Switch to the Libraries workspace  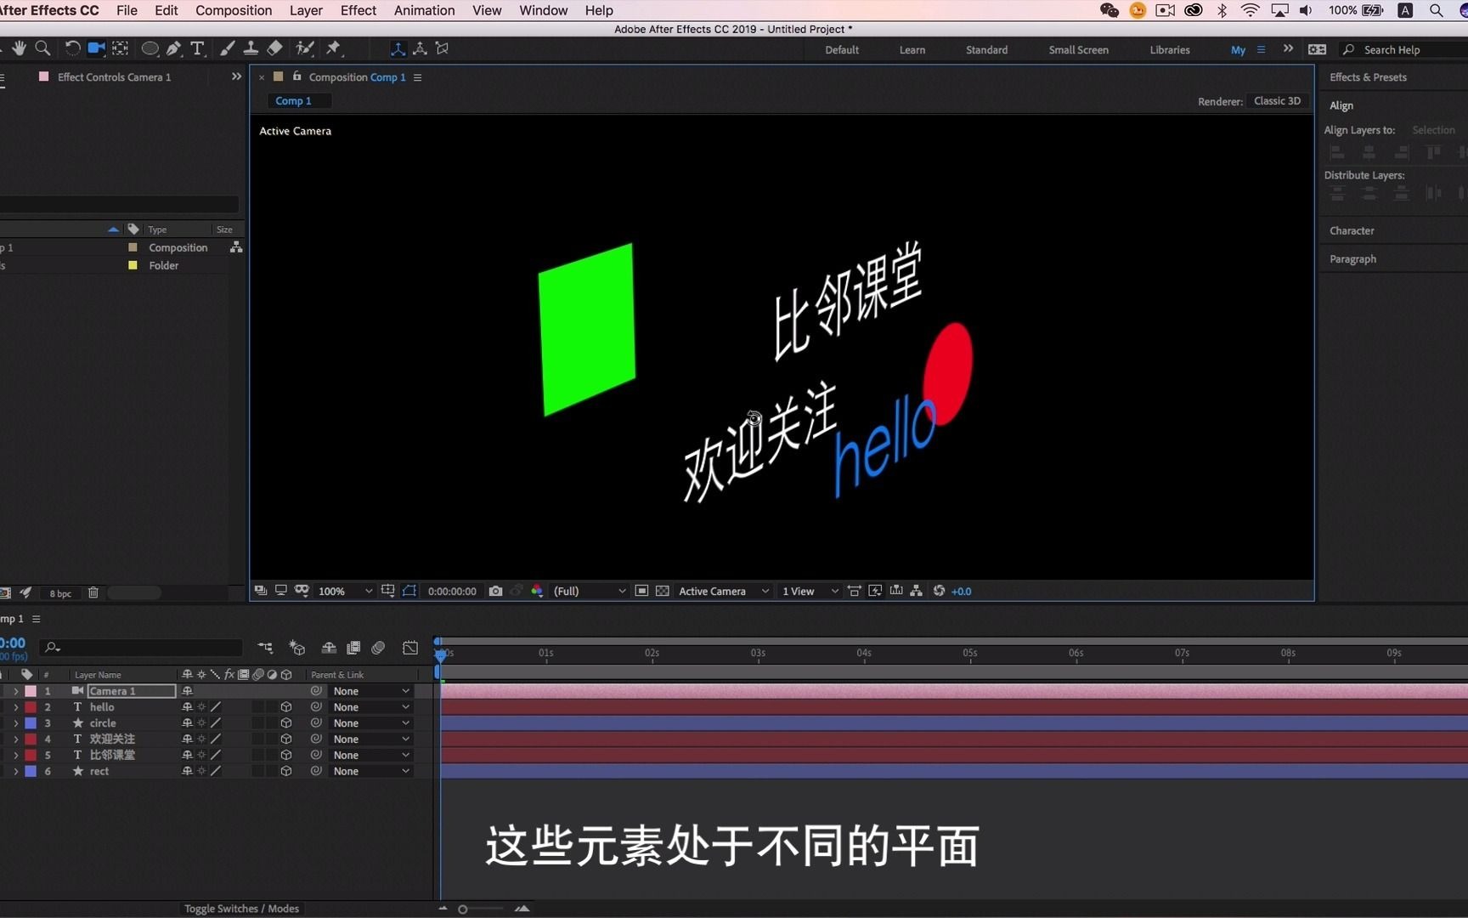[x=1170, y=49]
